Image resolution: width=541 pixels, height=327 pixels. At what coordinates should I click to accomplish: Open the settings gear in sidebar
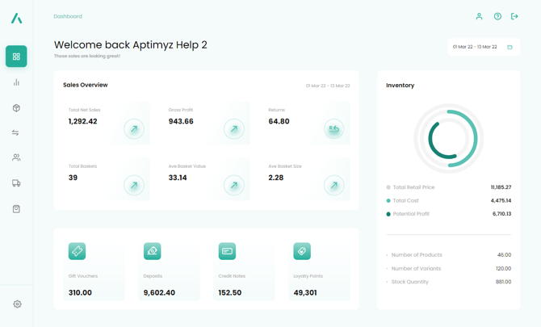pyautogui.click(x=17, y=304)
